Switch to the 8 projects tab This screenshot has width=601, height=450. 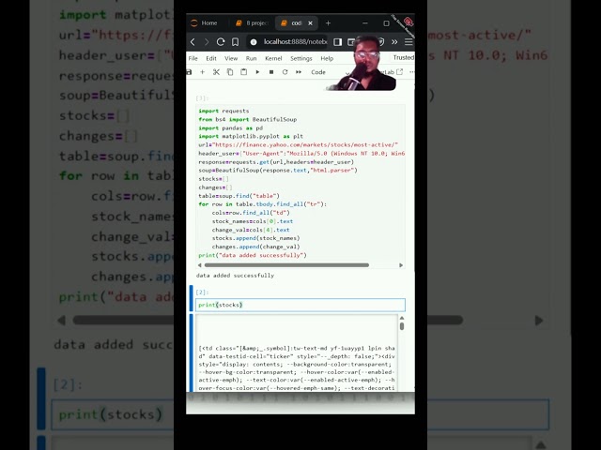(252, 22)
